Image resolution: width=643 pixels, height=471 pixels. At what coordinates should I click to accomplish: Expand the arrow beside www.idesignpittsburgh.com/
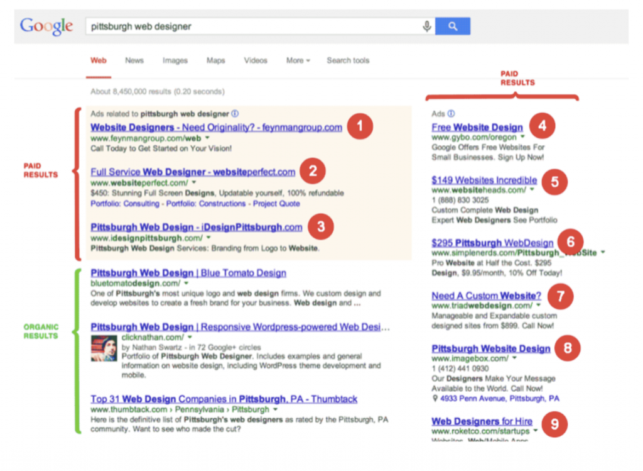tap(208, 238)
